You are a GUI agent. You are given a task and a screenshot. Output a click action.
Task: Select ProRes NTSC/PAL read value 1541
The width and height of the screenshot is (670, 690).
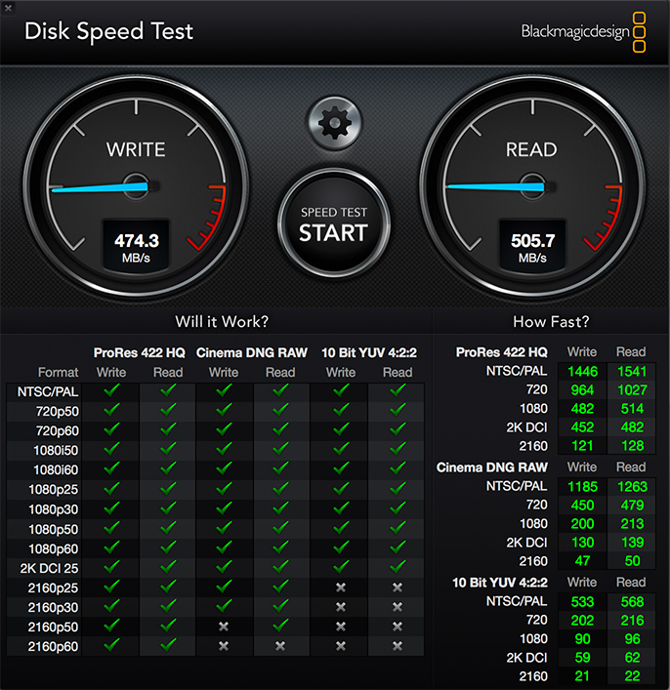point(632,372)
